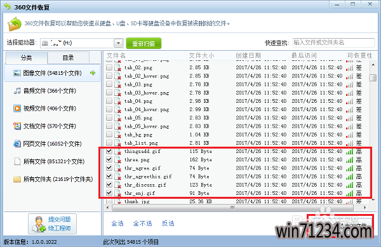Open the web page files category icon
This screenshot has height=247, width=381.
(x=17, y=144)
